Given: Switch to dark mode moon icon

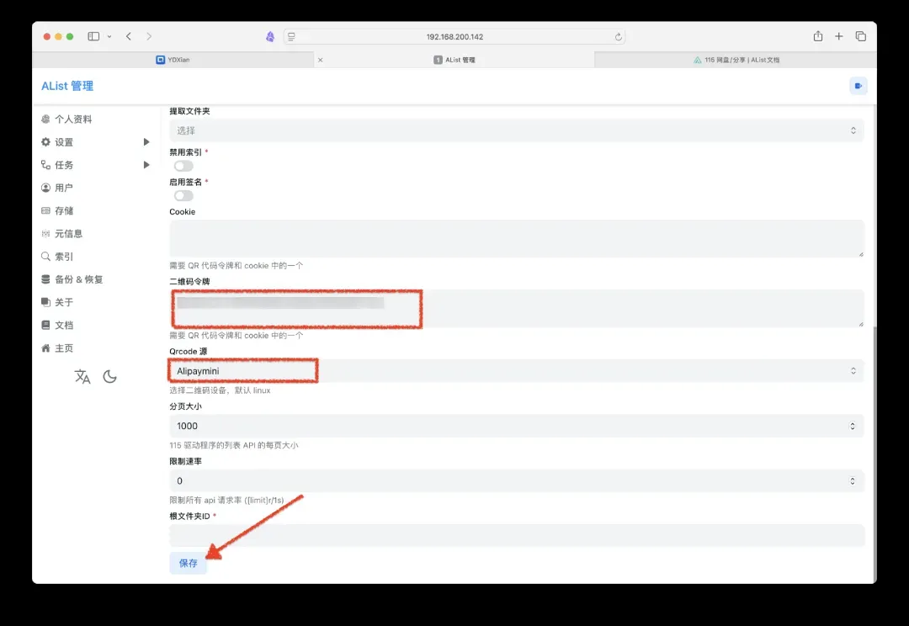Looking at the screenshot, I should pyautogui.click(x=109, y=377).
